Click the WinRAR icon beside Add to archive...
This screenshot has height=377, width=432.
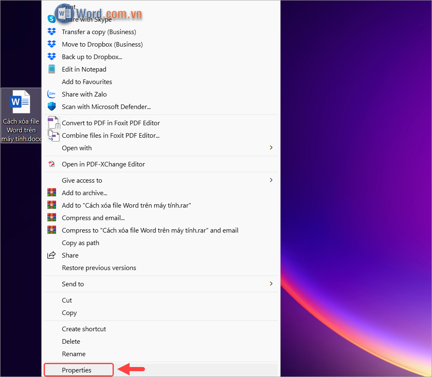(x=52, y=193)
